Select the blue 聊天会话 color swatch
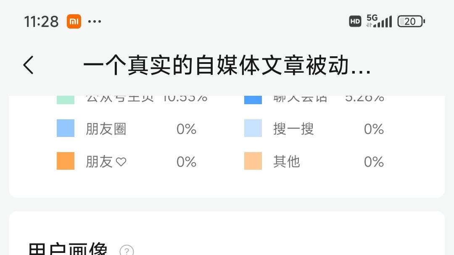This screenshot has width=454, height=255. point(253,97)
